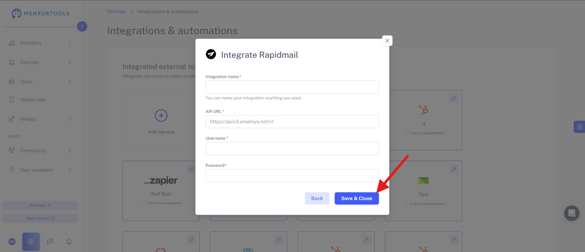The height and width of the screenshot is (252, 585).
Task: Open the live chat widget bubble
Action: [x=571, y=213]
